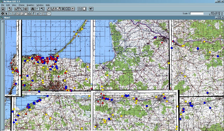Select the Zoom Out magnifier tool
This screenshot has width=224, height=131.
coord(22,13)
